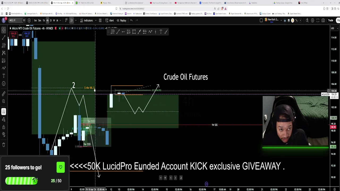Switch to the M timeframe
This screenshot has height=191, width=340.
(x=57, y=20)
